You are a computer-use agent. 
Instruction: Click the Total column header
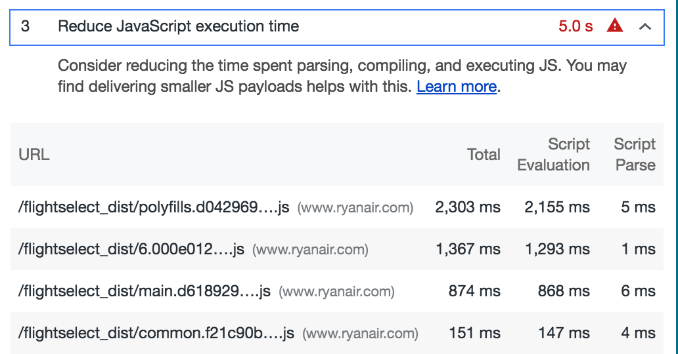[x=484, y=155]
